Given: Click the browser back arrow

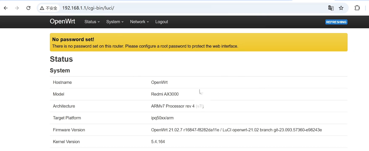Looking at the screenshot, I should (5, 8).
